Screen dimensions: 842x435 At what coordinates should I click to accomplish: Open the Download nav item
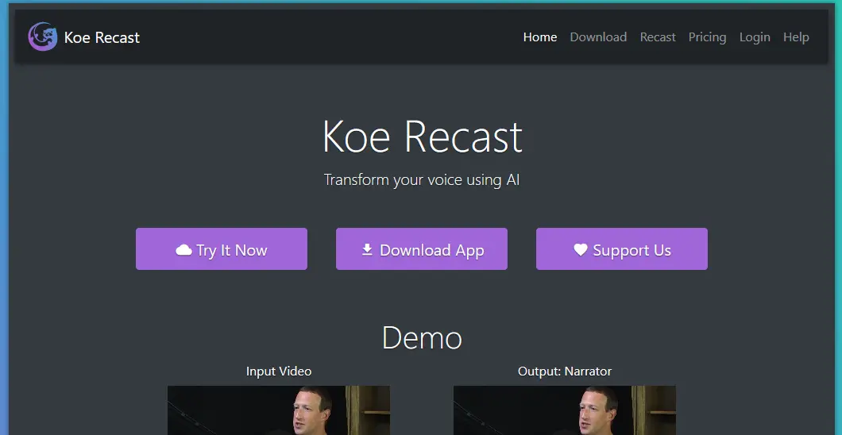pyautogui.click(x=598, y=37)
